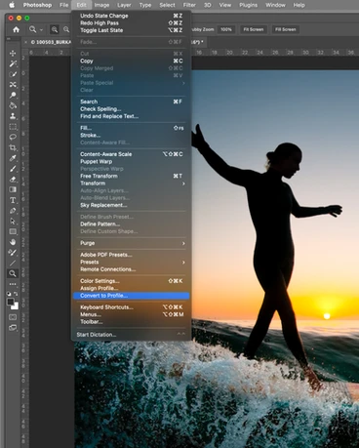Select the Clone Stamp tool
This screenshot has height=448, width=359.
point(13,116)
